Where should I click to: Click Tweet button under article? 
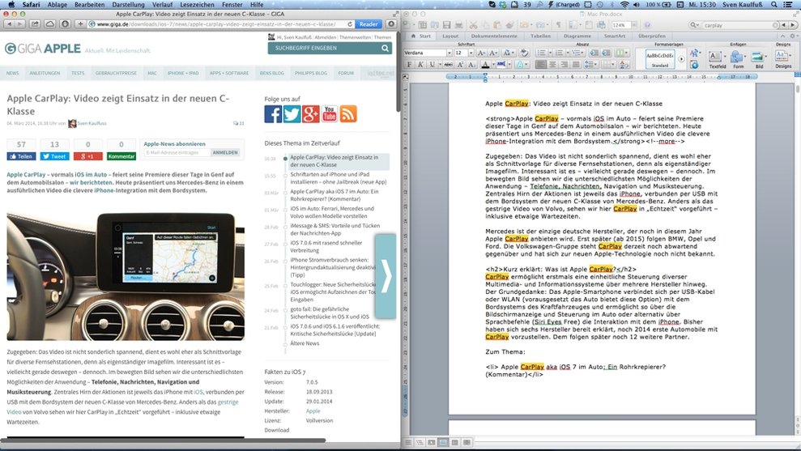54,156
